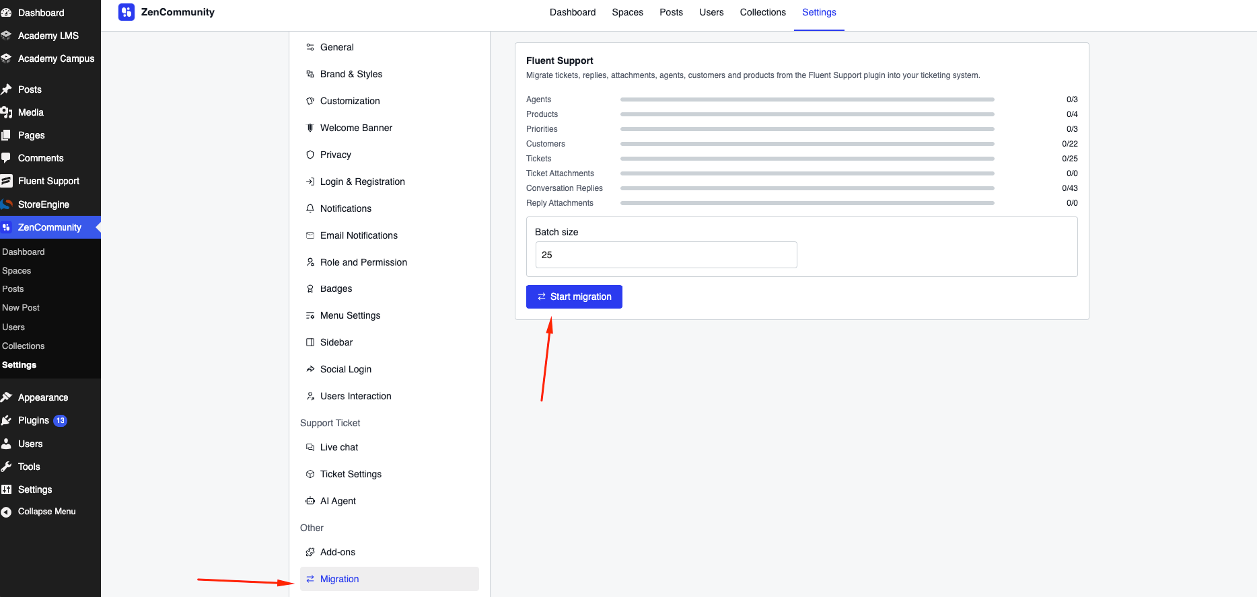The image size is (1257, 597).
Task: Click the Notifications bell icon
Action: point(310,208)
